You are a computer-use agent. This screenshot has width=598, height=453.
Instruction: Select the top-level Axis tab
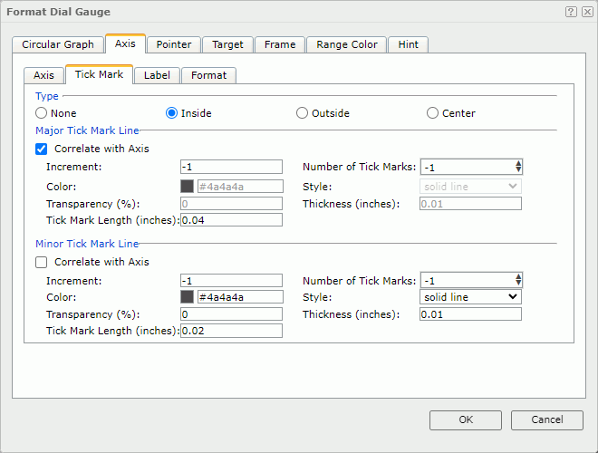pos(125,43)
